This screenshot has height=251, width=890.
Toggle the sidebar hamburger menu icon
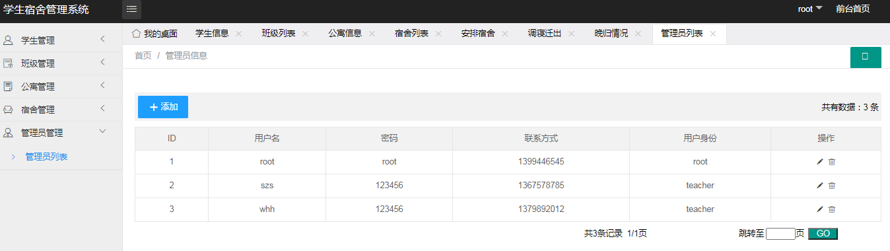click(x=131, y=9)
